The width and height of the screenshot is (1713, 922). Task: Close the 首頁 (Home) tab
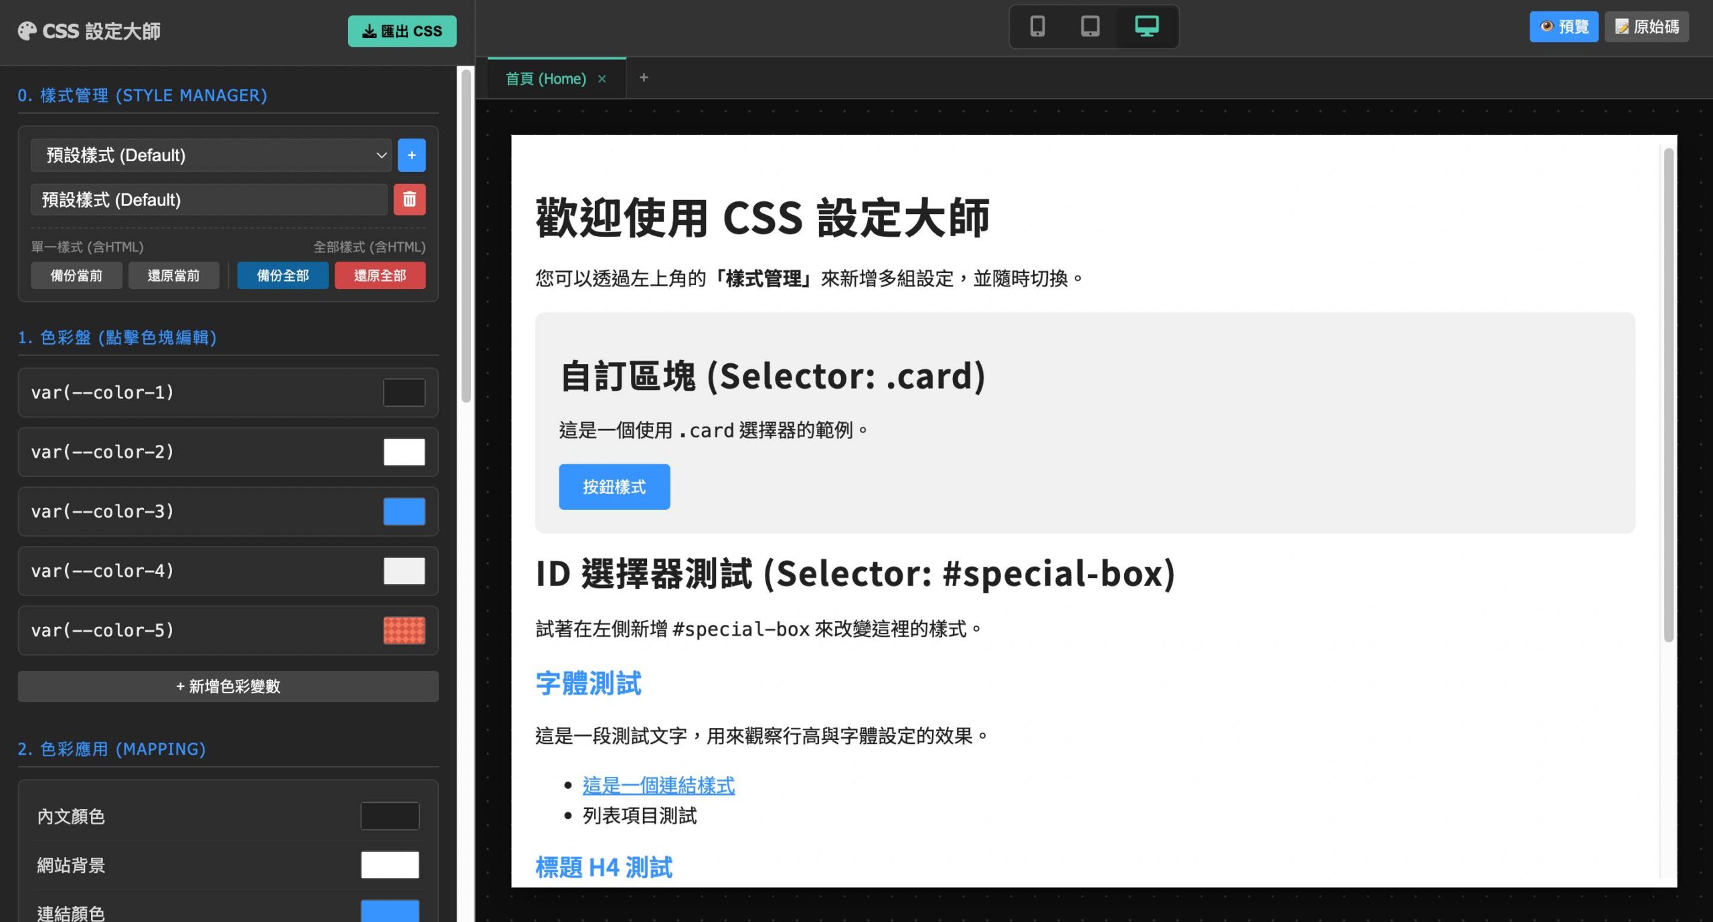pyautogui.click(x=602, y=79)
